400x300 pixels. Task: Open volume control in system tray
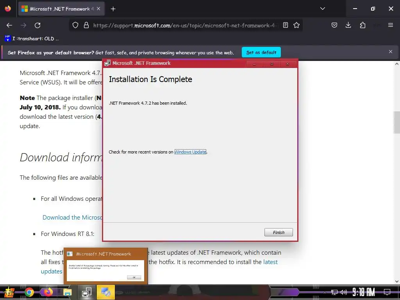[x=344, y=292]
